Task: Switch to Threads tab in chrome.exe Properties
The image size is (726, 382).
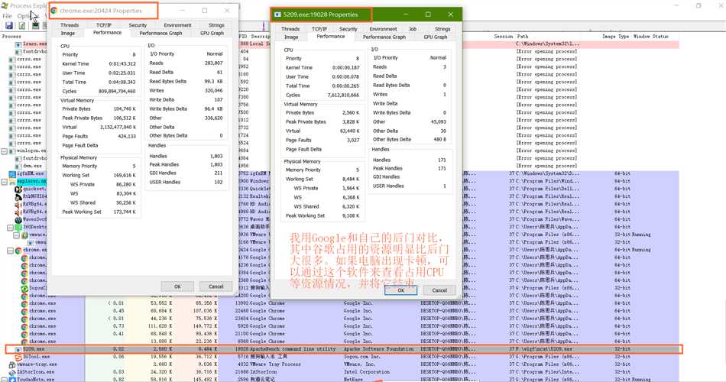Action: pos(70,25)
